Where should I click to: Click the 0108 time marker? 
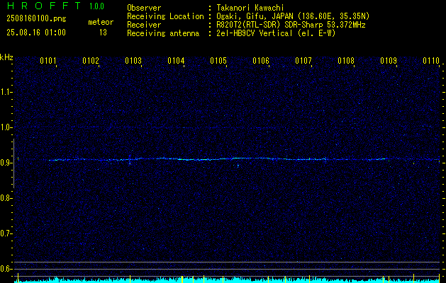click(x=346, y=61)
